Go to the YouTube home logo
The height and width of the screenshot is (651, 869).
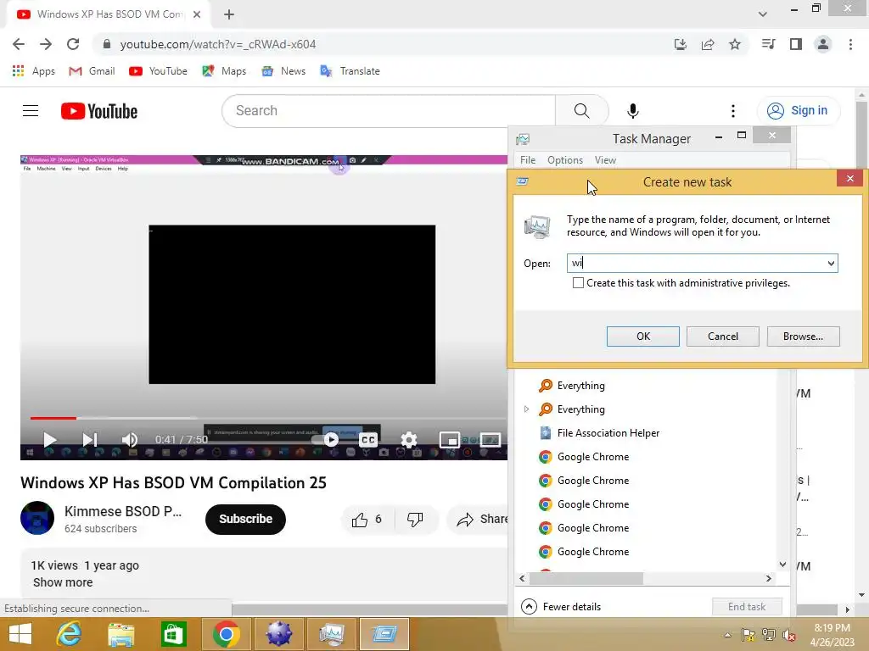pyautogui.click(x=99, y=111)
